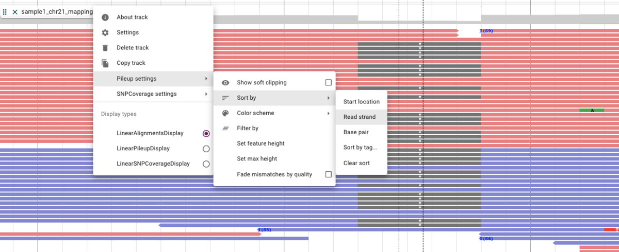Select the LinearAlignmentsDisplay radio button
Screen dimensions: 619x252
(206, 133)
